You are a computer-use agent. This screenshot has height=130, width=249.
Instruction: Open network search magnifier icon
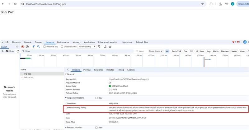point(38,47)
